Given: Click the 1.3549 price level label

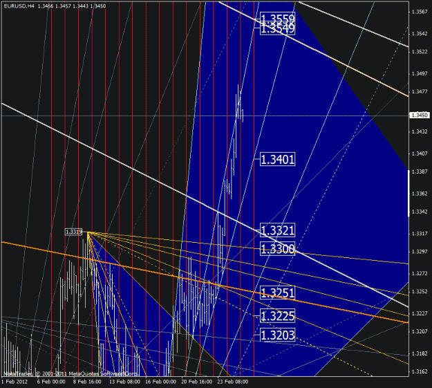Looking at the screenshot, I should [277, 29].
